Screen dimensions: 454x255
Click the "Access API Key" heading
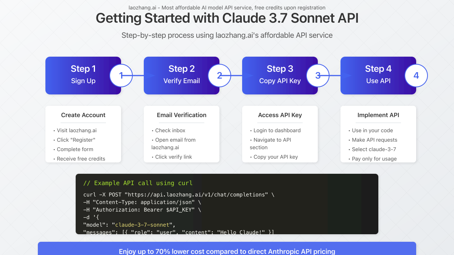pos(280,115)
